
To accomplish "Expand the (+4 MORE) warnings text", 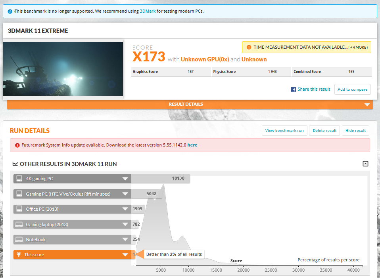I will pos(358,48).
